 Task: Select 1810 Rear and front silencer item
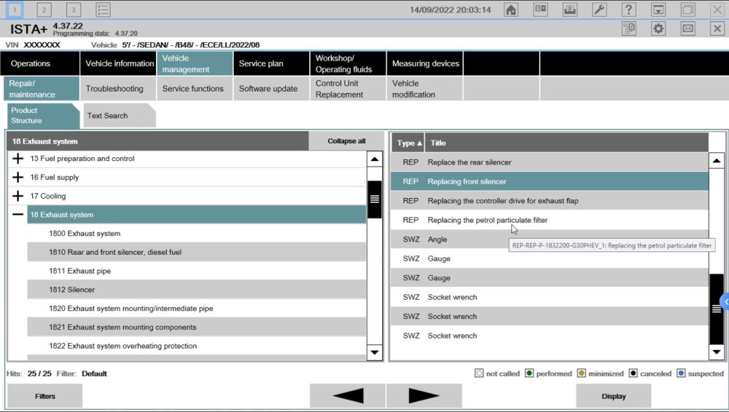click(x=197, y=252)
